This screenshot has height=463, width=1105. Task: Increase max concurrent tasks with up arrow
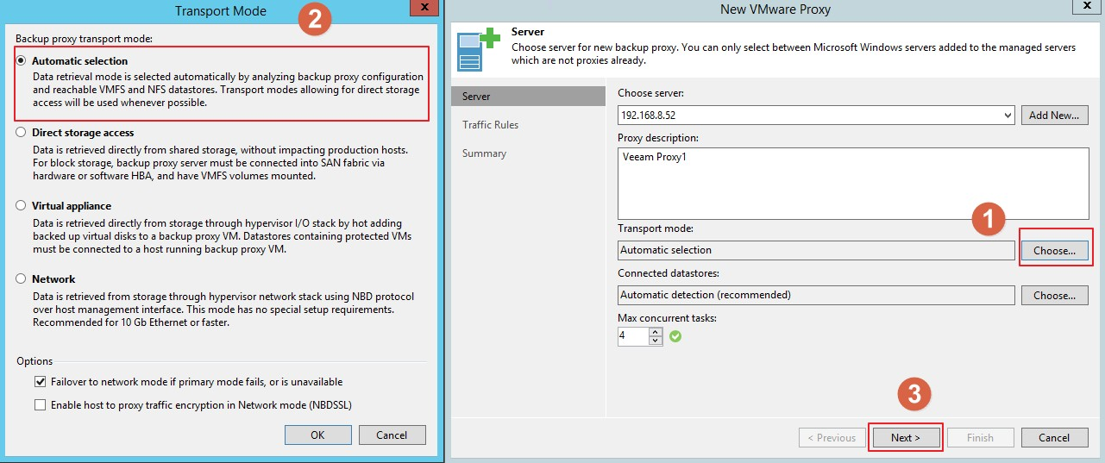tap(656, 332)
